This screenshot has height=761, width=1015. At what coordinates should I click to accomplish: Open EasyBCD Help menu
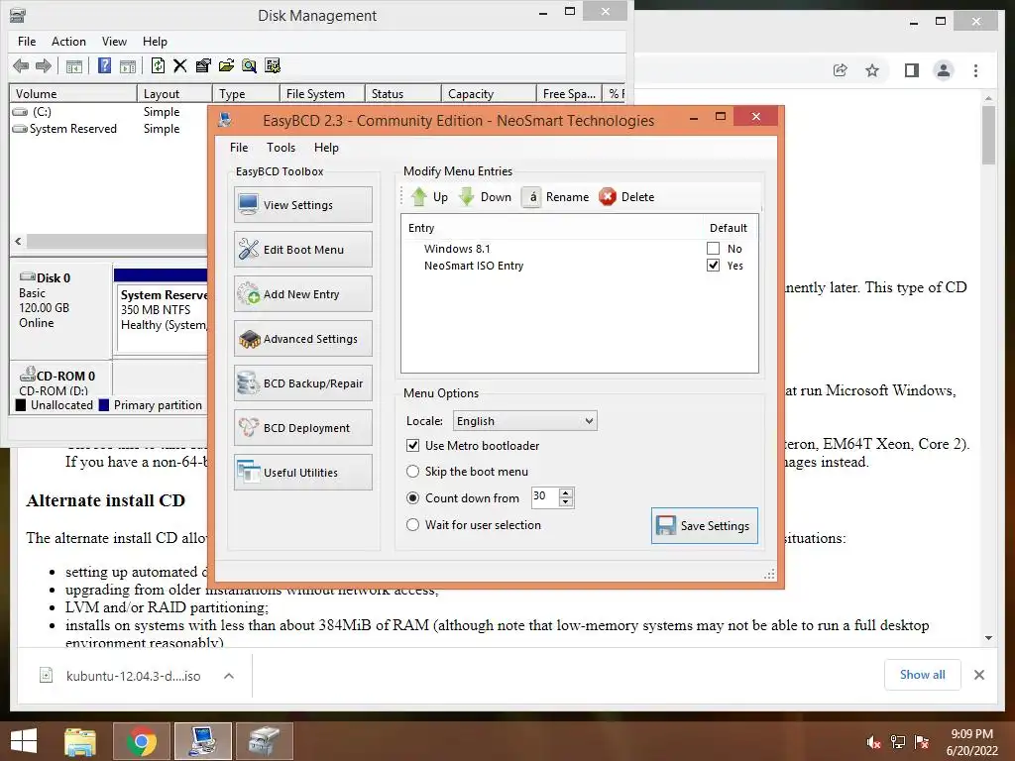[x=326, y=148]
